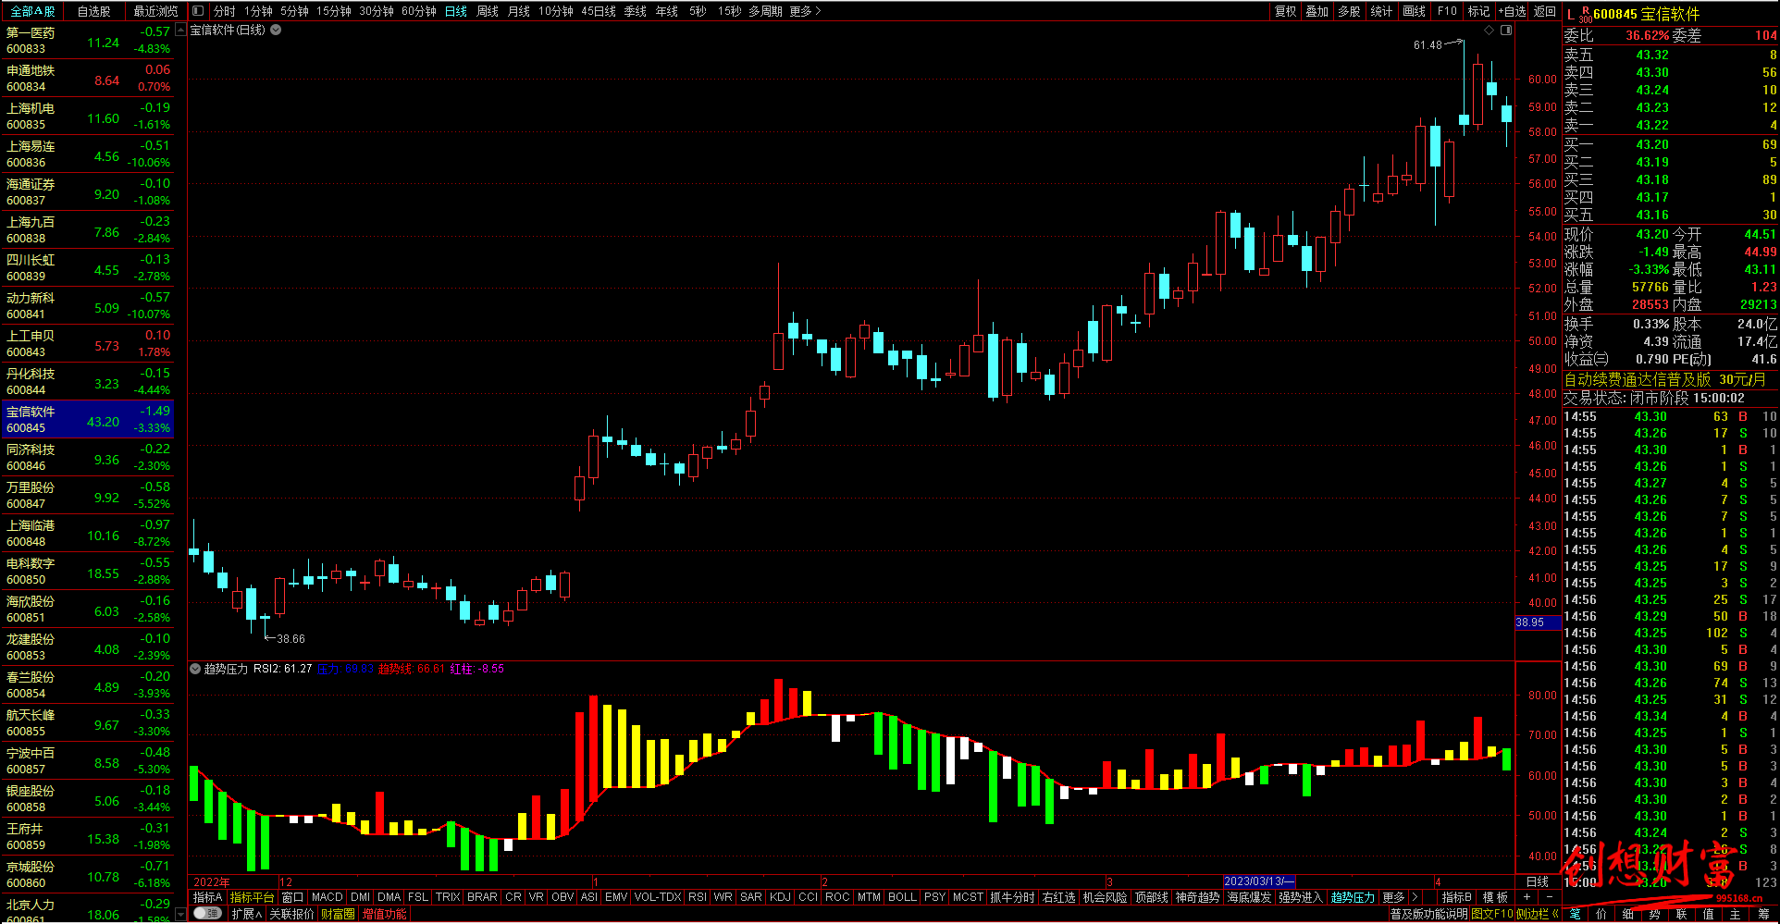Screen dimensions: 1780x924
Task: Open the 势 trend tab
Action: 1655,914
